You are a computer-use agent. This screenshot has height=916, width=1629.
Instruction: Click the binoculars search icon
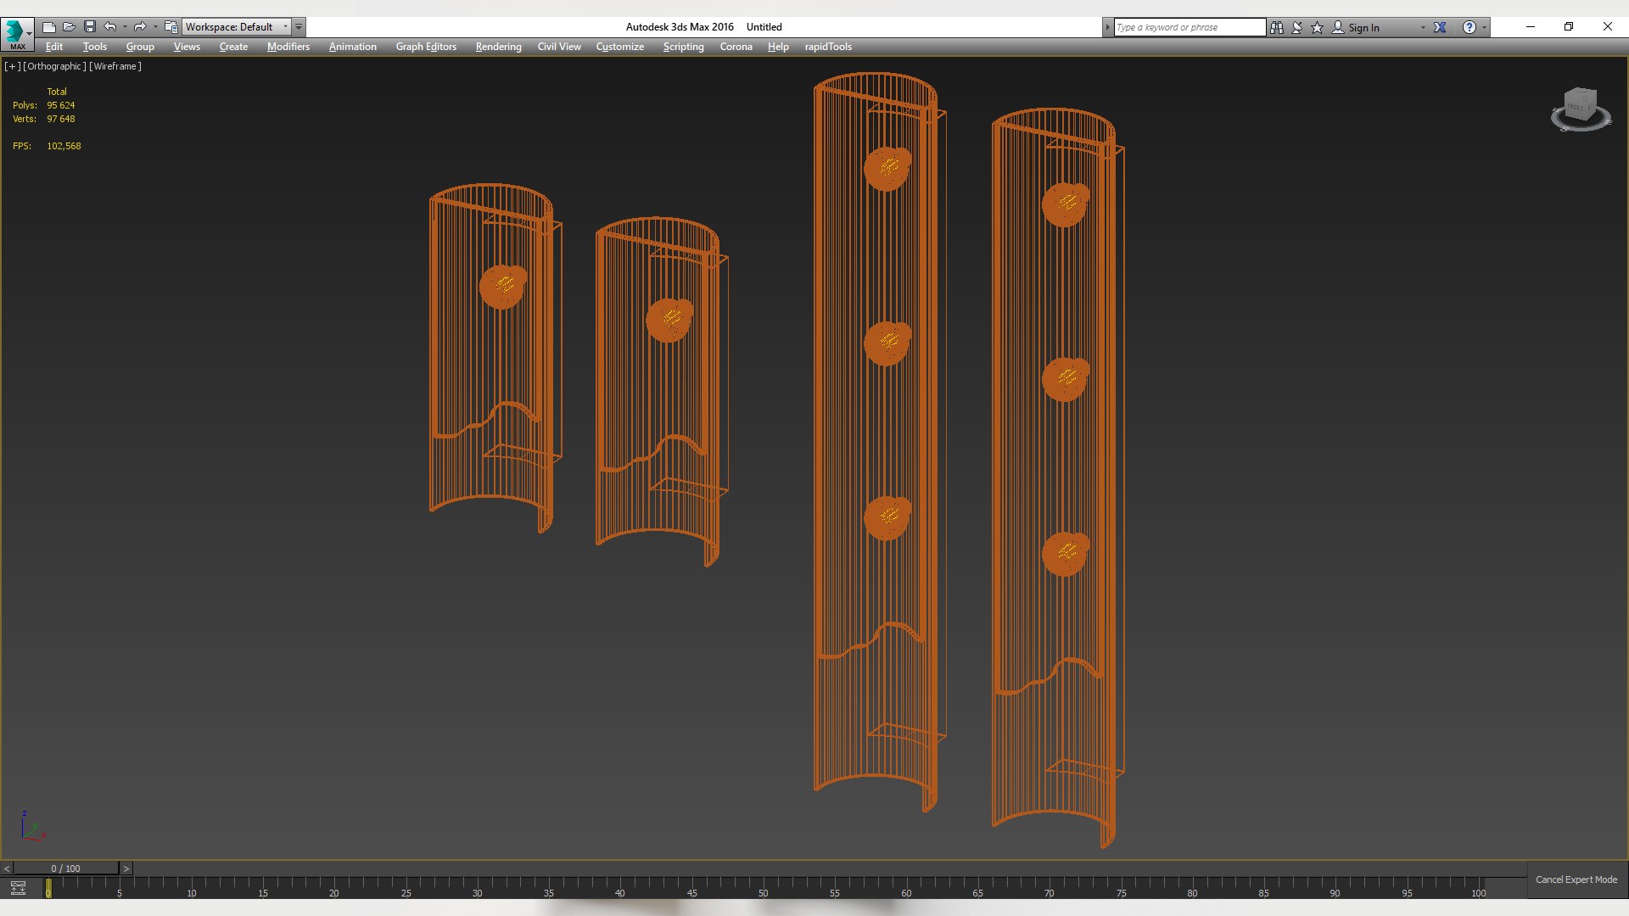(1277, 27)
